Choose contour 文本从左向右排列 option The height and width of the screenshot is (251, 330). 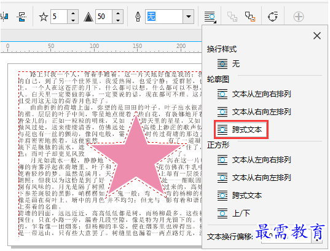click(x=254, y=94)
